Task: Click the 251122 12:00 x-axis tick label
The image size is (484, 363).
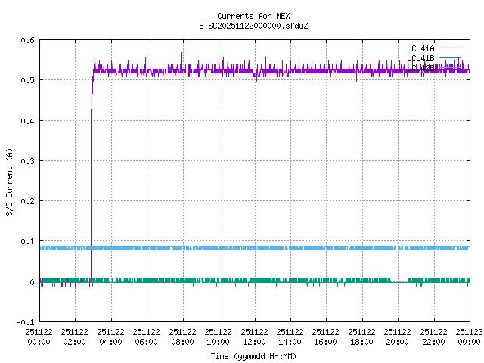Action: pyautogui.click(x=254, y=337)
